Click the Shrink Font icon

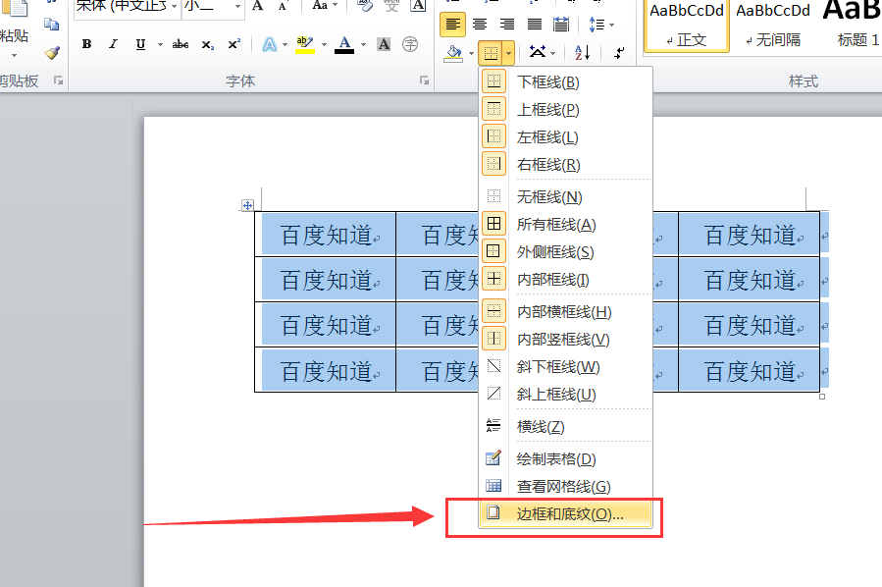(283, 6)
